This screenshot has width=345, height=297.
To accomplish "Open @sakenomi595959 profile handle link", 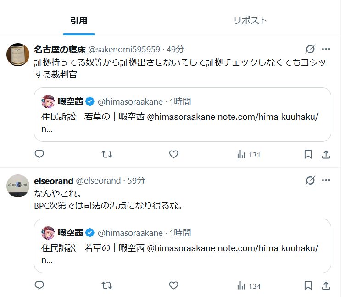I will tap(124, 49).
